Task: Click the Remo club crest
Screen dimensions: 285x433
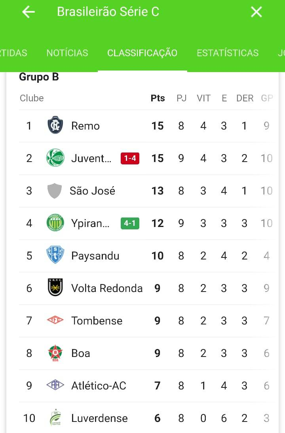Action: (55, 126)
